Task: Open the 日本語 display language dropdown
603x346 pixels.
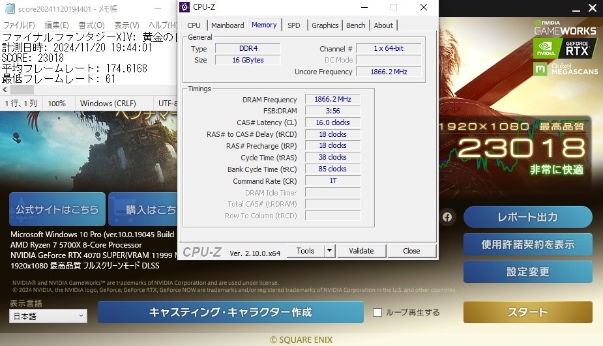Action: tap(48, 316)
